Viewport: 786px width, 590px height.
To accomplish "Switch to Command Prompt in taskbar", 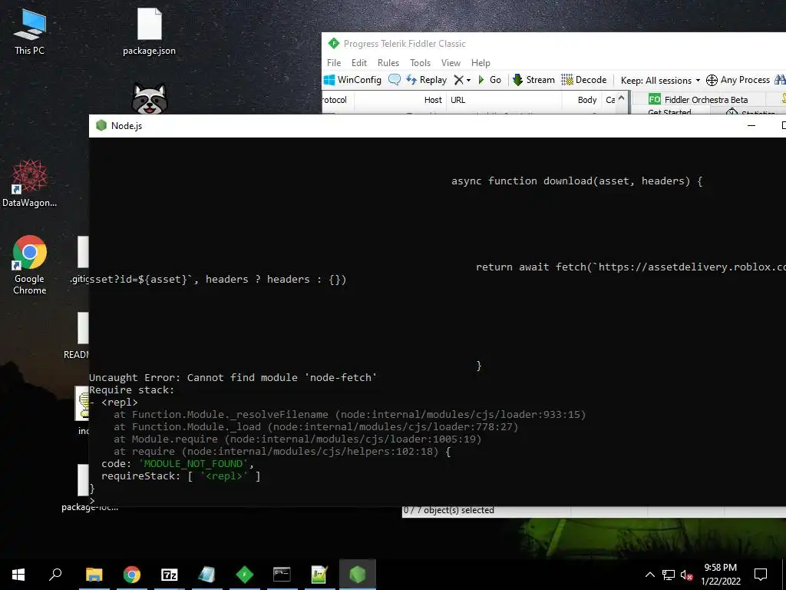I will (x=282, y=575).
